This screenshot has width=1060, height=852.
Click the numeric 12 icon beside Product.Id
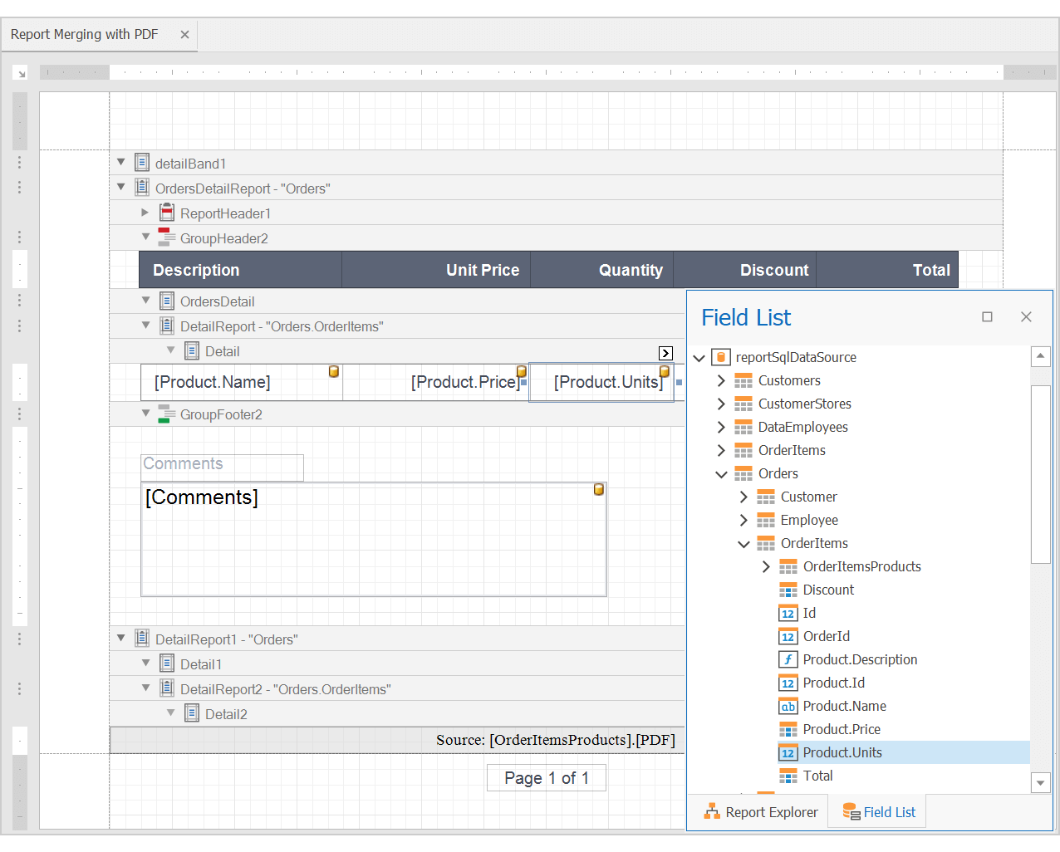click(788, 683)
